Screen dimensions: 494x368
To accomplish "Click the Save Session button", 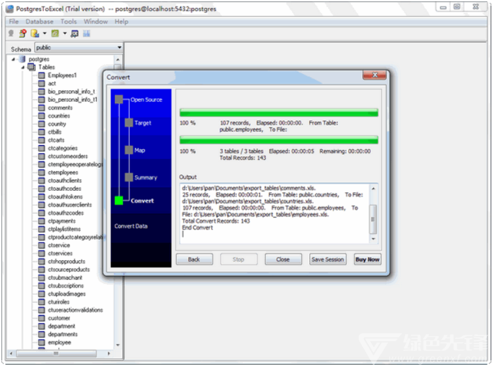I will 327,259.
